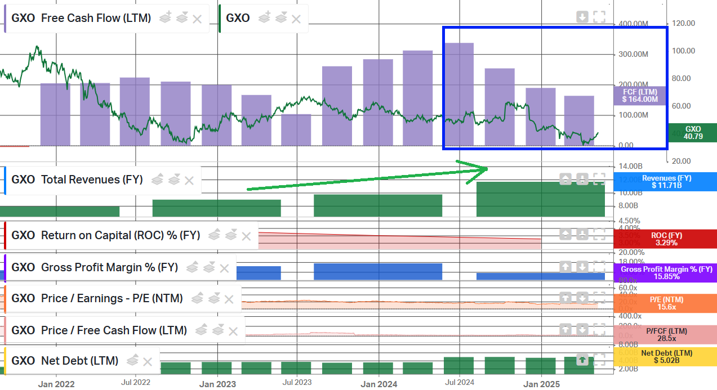The image size is (717, 390).
Task: Remove the Gross Profit Margin series
Action: click(225, 268)
